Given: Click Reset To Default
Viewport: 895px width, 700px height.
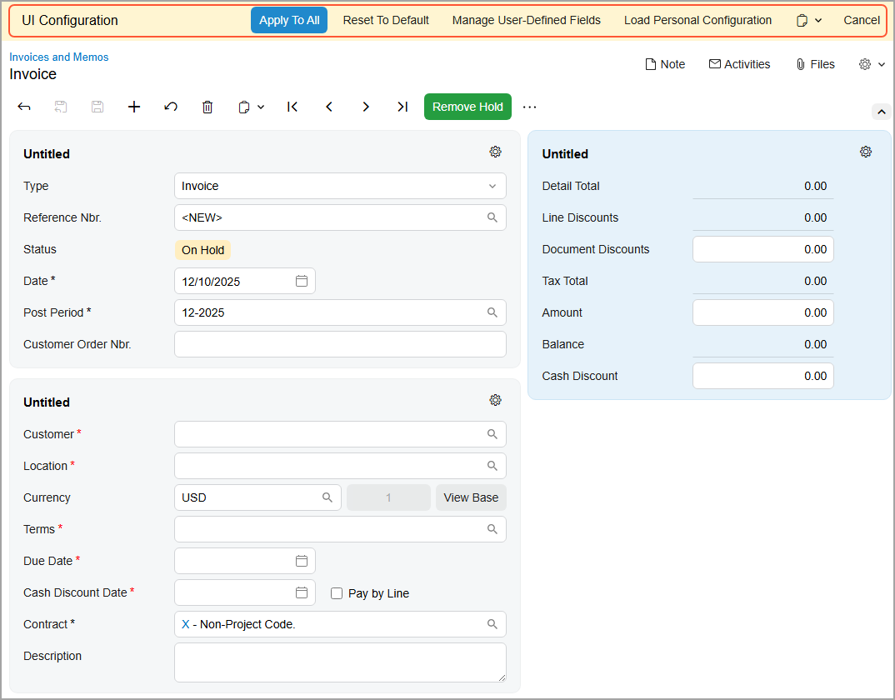Looking at the screenshot, I should pos(386,20).
